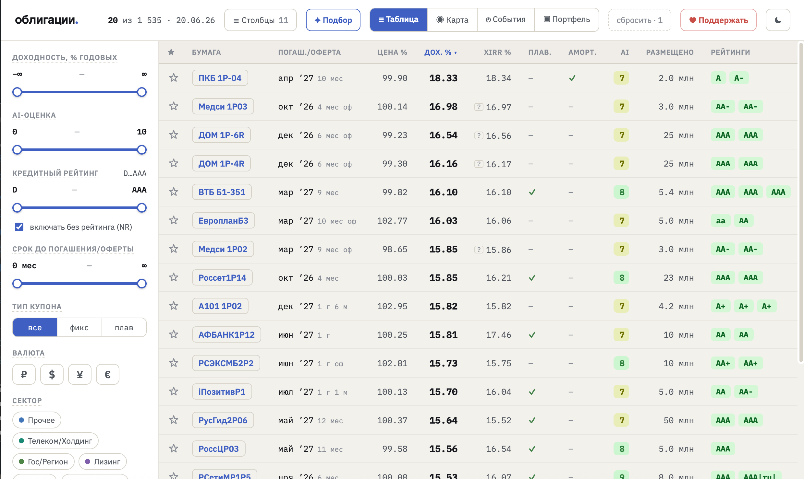Select yuan currency filter
This screenshot has width=804, height=479.
pyautogui.click(x=80, y=374)
